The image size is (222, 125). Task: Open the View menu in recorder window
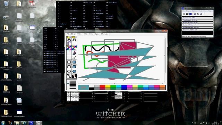coord(205,11)
